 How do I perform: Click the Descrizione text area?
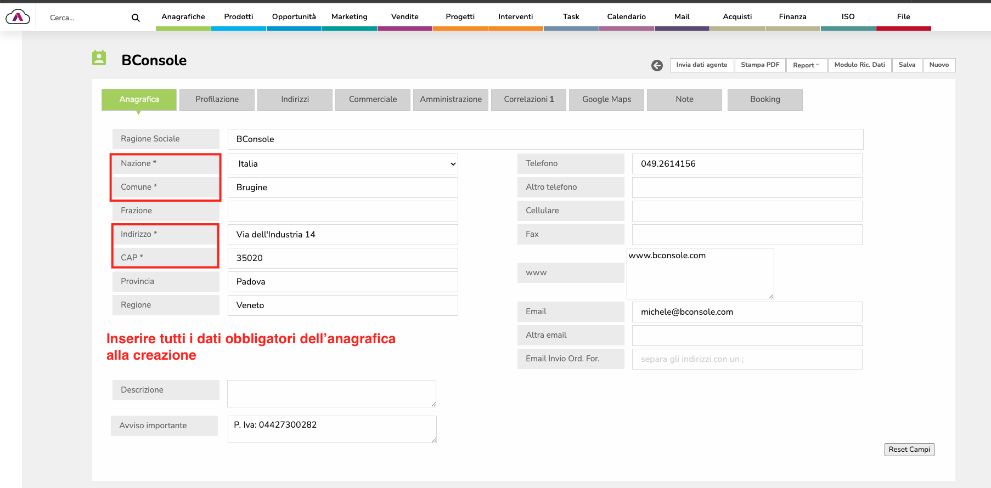[x=331, y=394]
